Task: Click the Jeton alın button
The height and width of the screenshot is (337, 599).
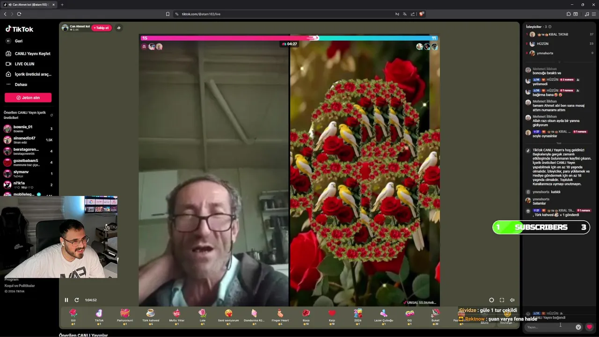Action: click(x=28, y=98)
